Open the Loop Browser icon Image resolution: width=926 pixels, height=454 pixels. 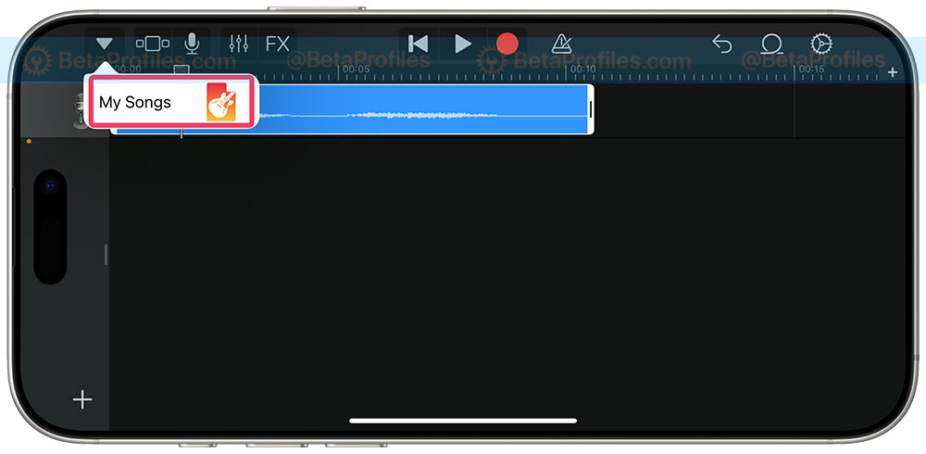click(771, 44)
